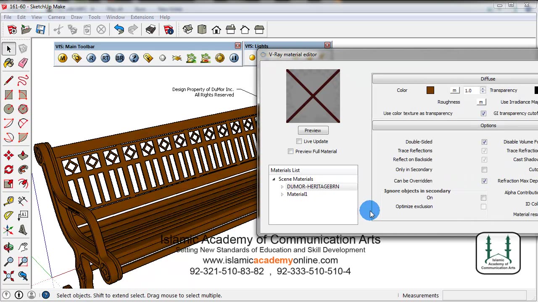
Task: Increase color multiplier stepper value
Action: click(x=483, y=89)
